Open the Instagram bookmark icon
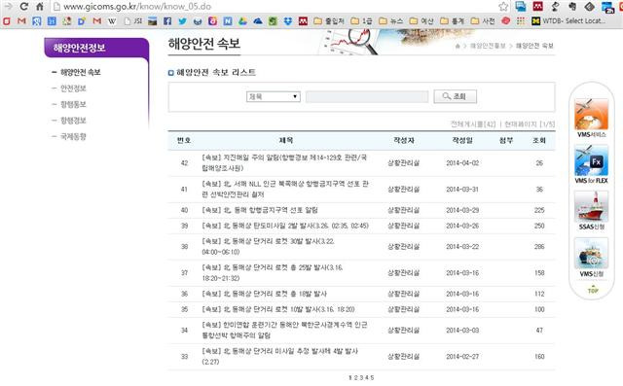This screenshot has height=386, width=623. coord(212,21)
